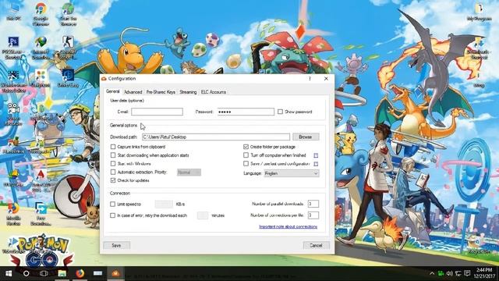Enable Capture links from clipboard

click(x=113, y=147)
